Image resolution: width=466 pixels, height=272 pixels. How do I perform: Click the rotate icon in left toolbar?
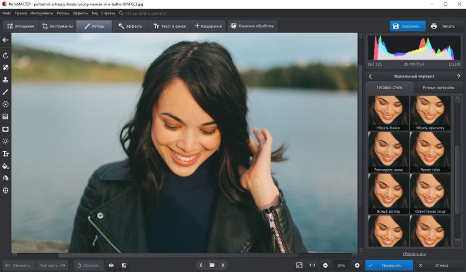6,55
